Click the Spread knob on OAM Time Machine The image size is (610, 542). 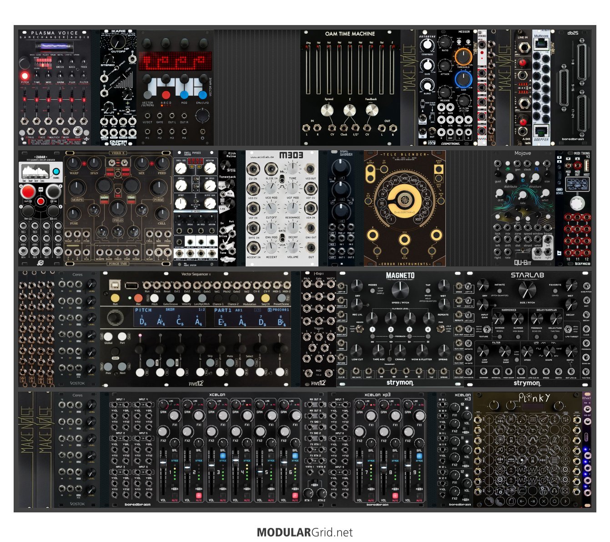327,110
